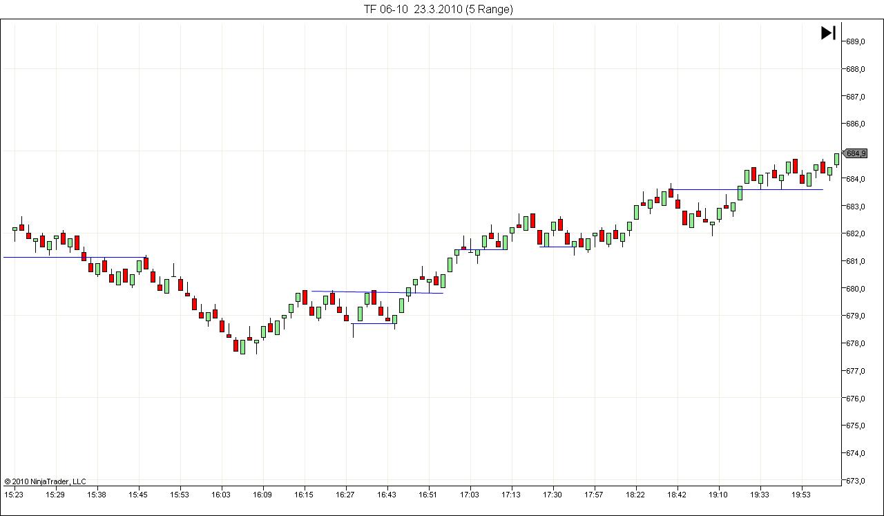Select the current price marker 684,9
This screenshot has width=884, height=516.
855,153
